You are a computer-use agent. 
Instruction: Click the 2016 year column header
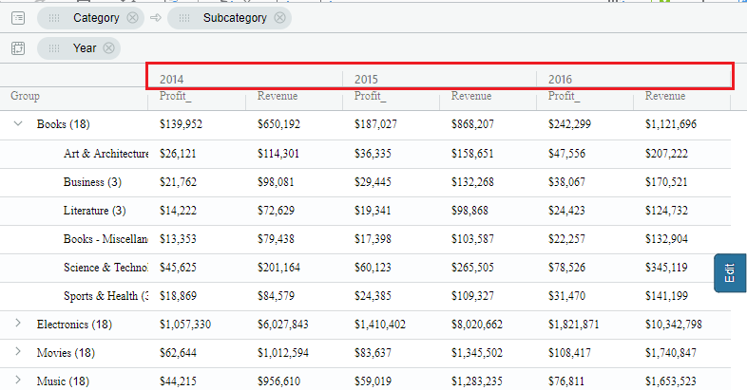pos(561,80)
